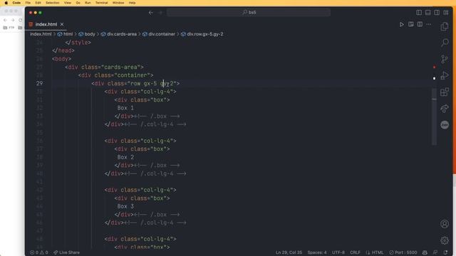
Task: Click html in the breadcrumb
Action: [68, 34]
